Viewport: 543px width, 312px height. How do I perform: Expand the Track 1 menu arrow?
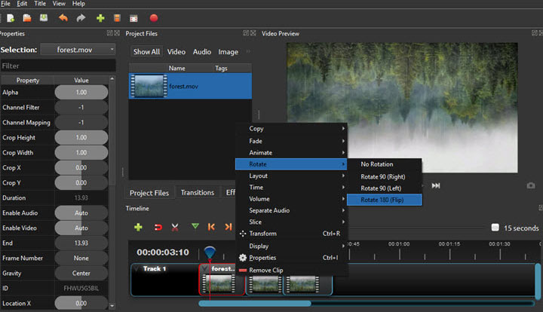point(136,268)
